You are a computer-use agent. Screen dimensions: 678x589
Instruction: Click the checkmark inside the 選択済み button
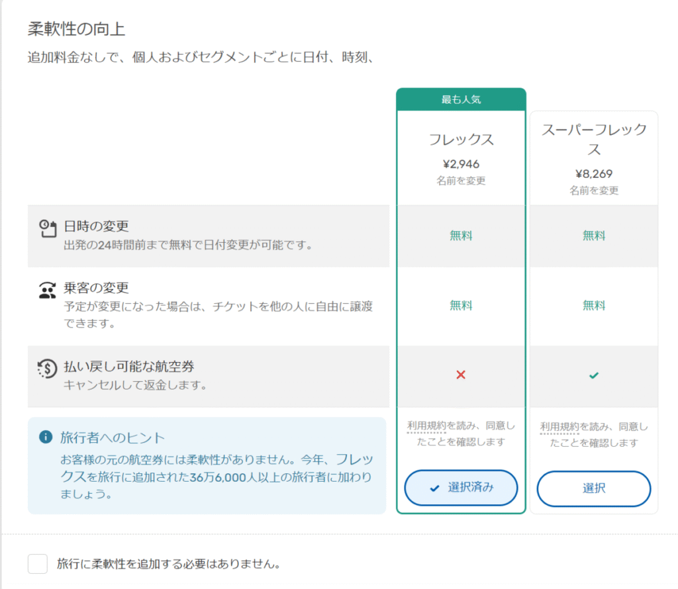pos(434,488)
